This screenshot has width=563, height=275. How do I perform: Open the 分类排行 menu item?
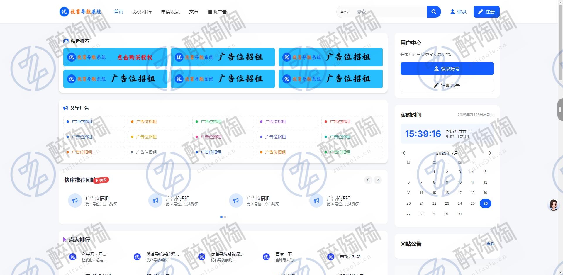142,12
